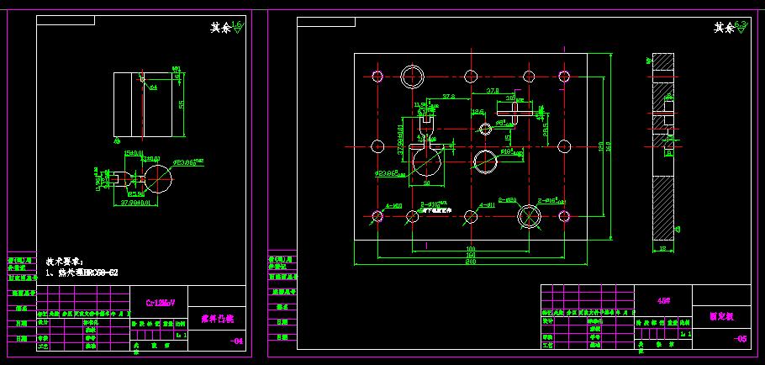The image size is (765, 365).
Task: Select the top-right magenta corner hole
Action: tap(564, 77)
